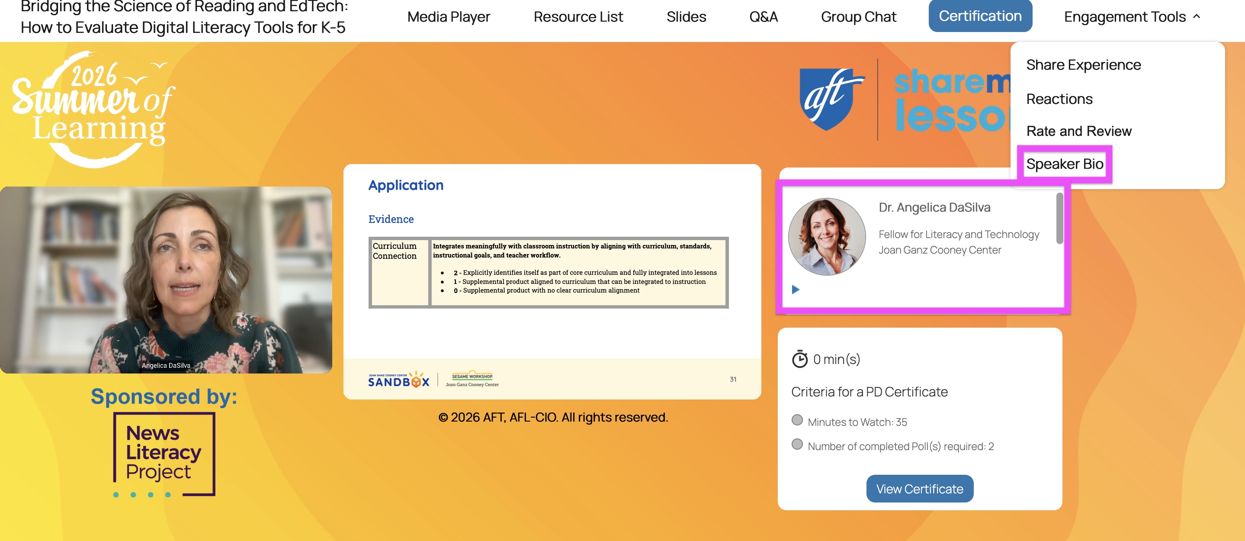Go to the Q&A tab
This screenshot has height=541, width=1245.
[x=763, y=17]
